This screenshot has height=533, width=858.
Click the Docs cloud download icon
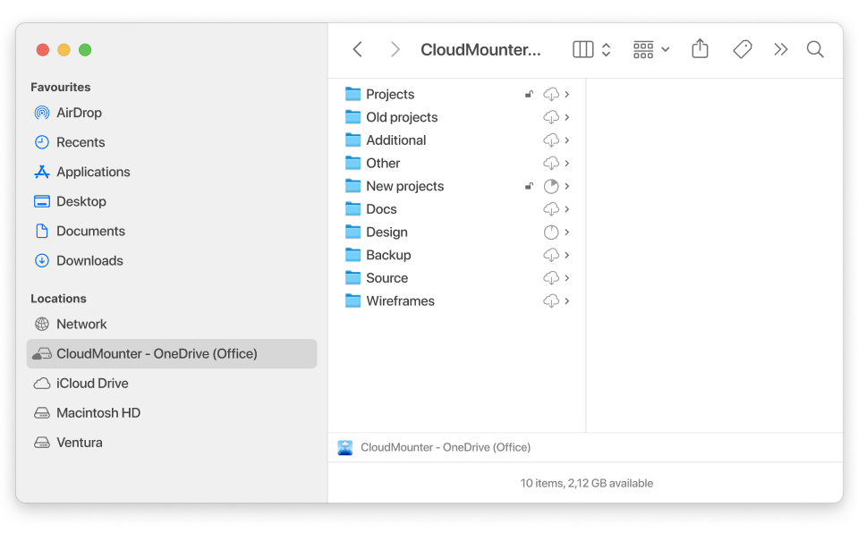[x=551, y=209]
